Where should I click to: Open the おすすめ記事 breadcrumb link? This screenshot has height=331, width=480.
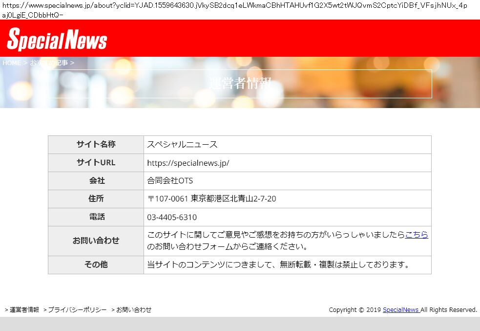tap(49, 63)
